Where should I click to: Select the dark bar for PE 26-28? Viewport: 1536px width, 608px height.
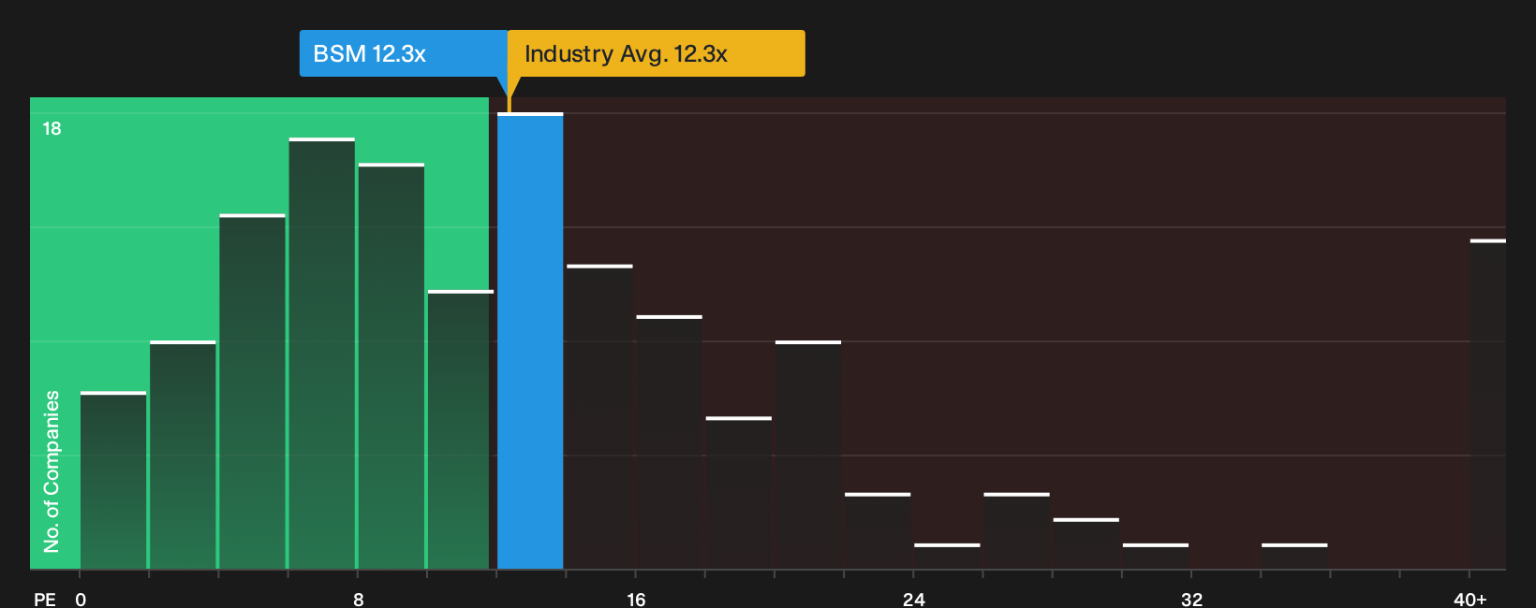(x=1016, y=531)
